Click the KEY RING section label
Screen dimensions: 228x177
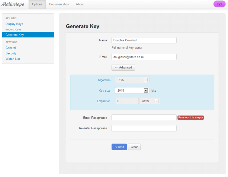[11, 18]
